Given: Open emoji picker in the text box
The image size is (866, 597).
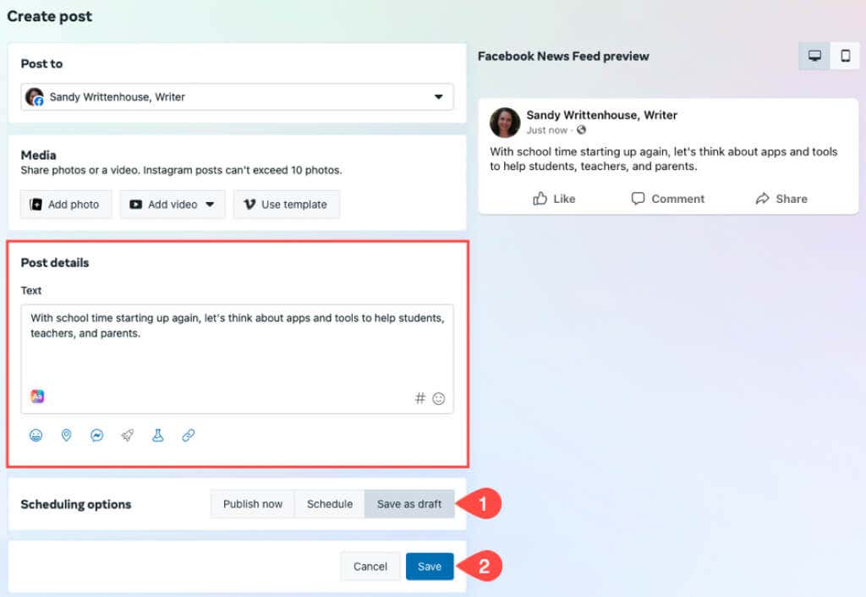Looking at the screenshot, I should [439, 398].
